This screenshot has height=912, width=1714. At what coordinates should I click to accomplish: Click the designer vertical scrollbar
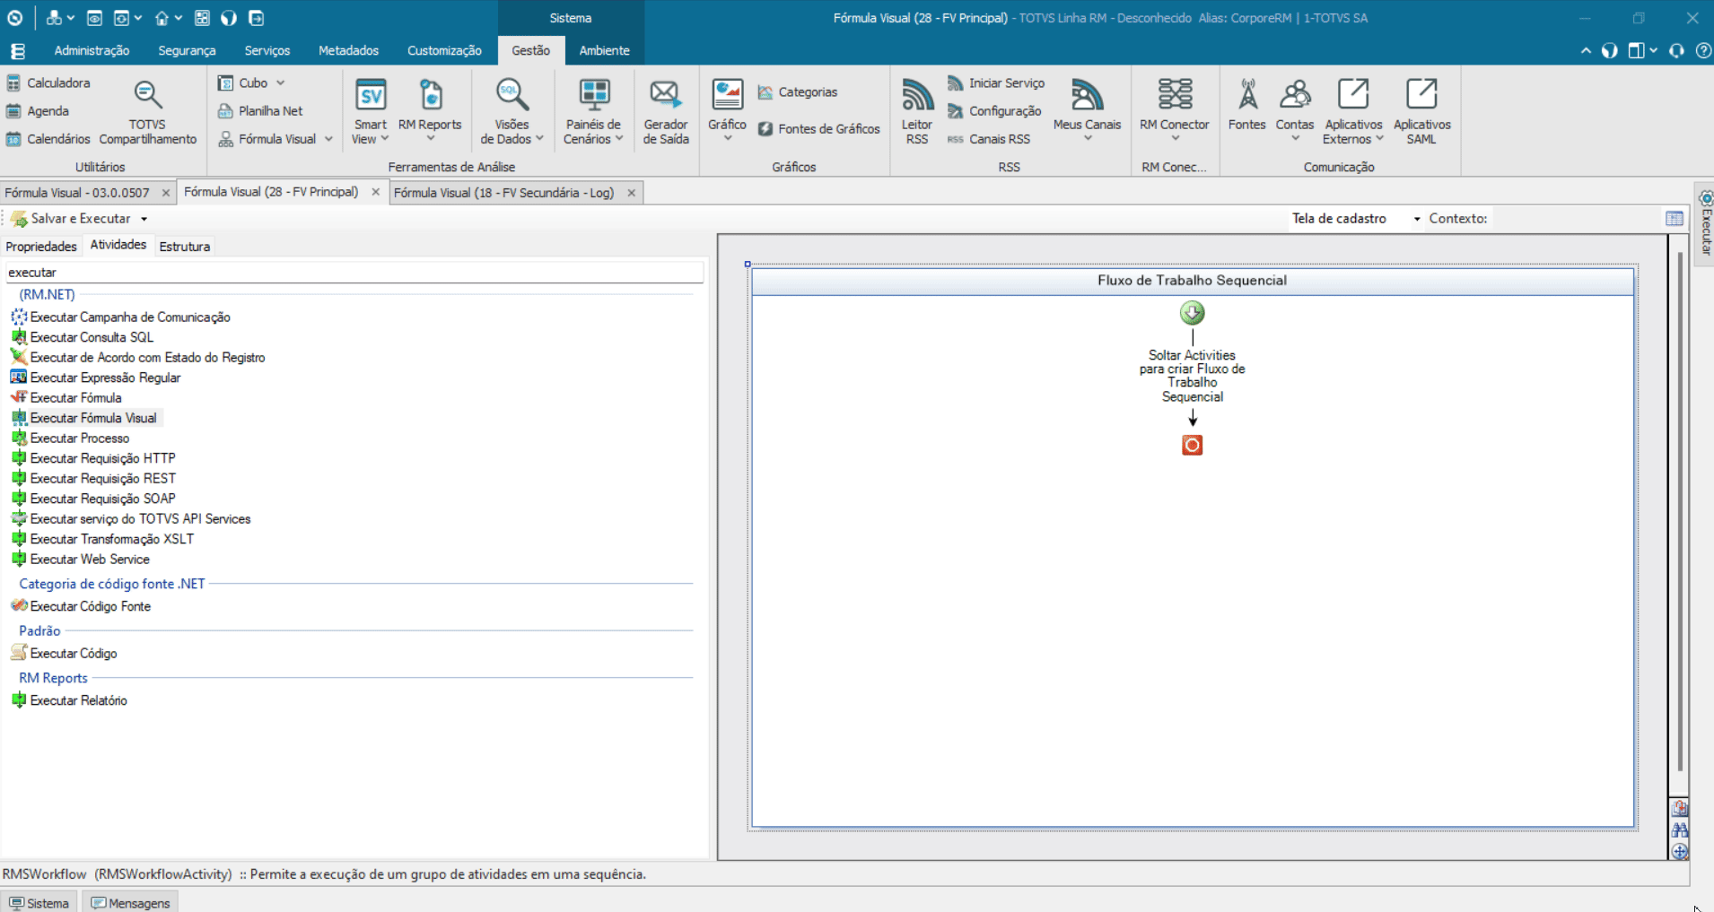[1680, 511]
